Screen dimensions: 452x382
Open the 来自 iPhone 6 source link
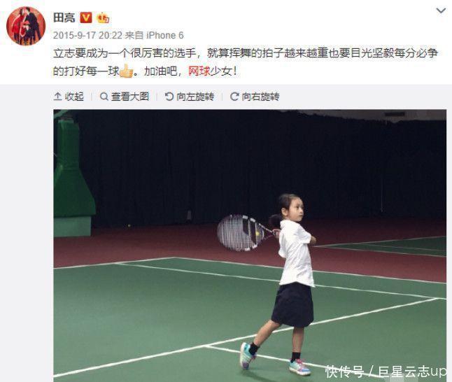tap(154, 36)
